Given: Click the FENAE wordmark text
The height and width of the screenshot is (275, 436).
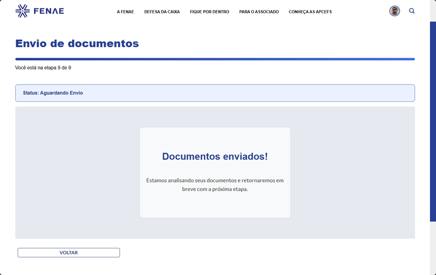Looking at the screenshot, I should point(49,11).
